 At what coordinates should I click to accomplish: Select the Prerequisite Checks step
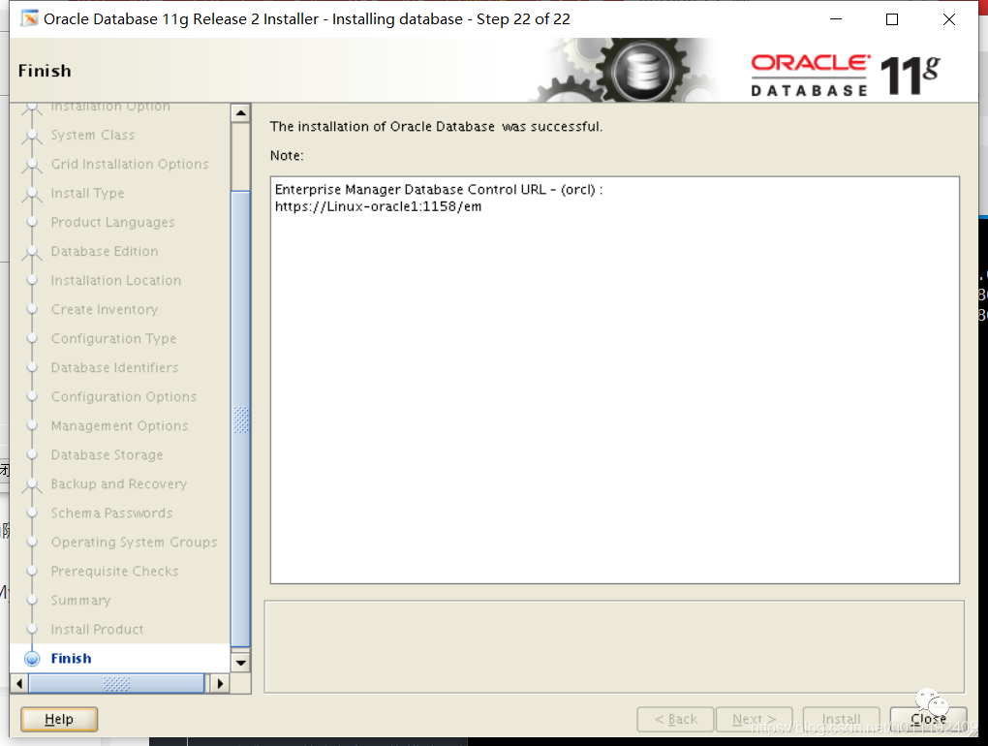pyautogui.click(x=114, y=572)
